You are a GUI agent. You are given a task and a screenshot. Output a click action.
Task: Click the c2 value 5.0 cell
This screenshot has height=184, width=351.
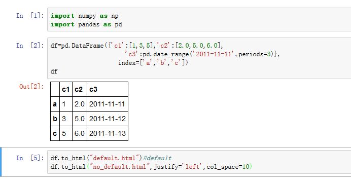(80, 119)
